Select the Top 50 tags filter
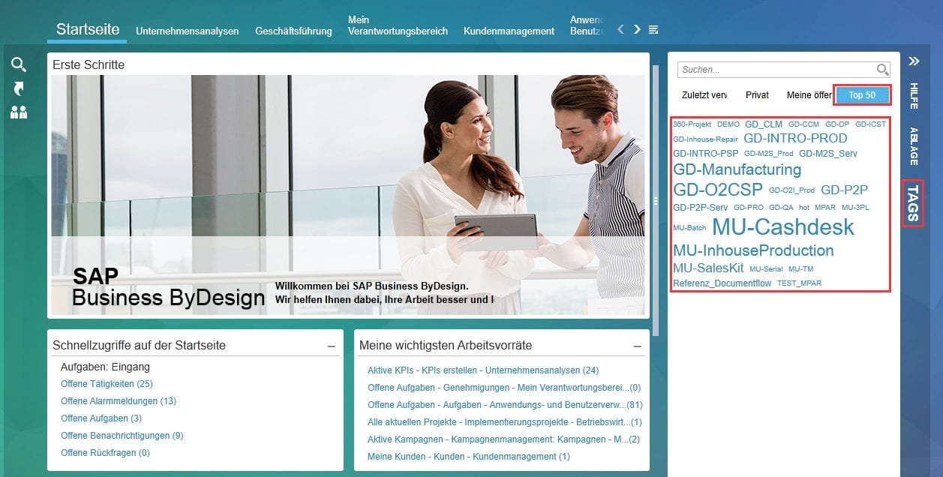 862,95
